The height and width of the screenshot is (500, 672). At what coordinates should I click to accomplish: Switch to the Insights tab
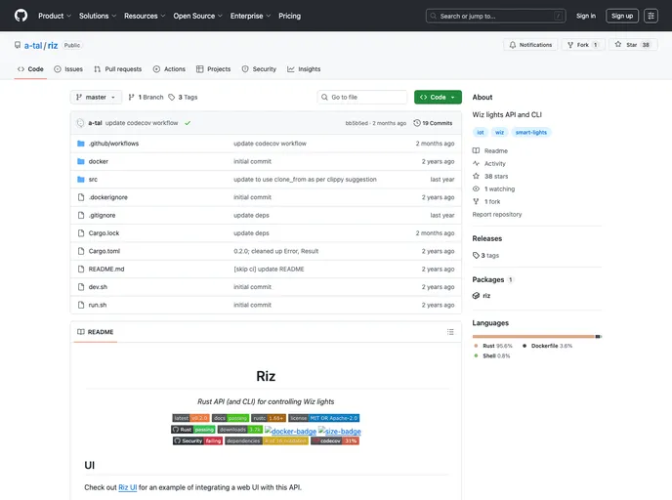304,69
